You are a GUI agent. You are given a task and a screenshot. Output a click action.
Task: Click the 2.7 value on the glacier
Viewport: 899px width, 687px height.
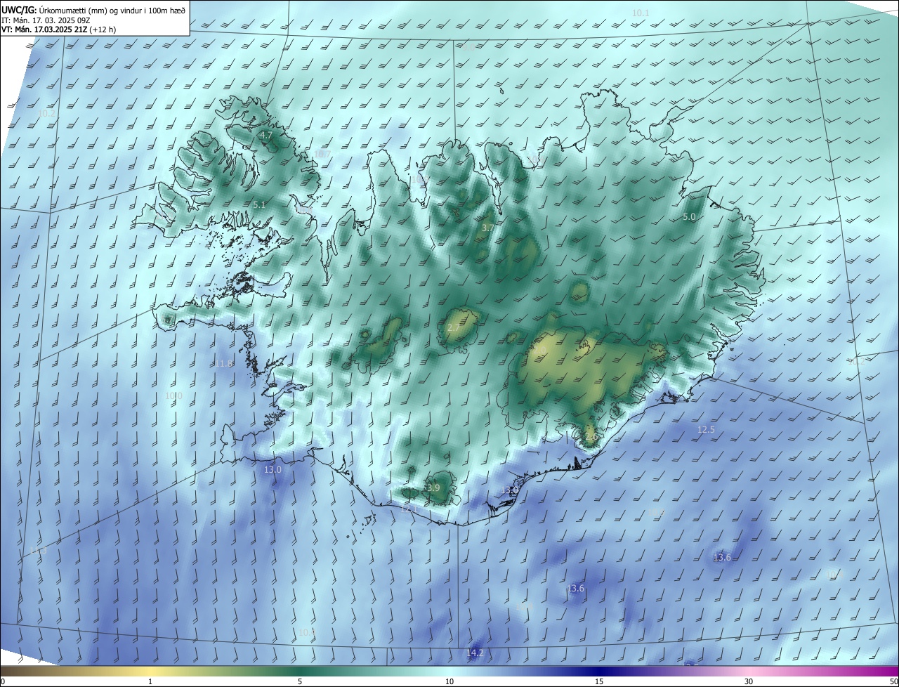(x=454, y=328)
